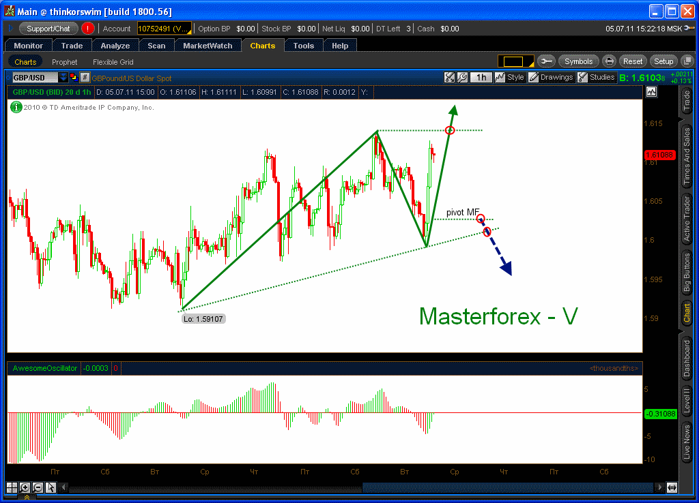The image size is (699, 503).
Task: Expand the yellow double-chevron bottom panel
Action: coord(27,498)
